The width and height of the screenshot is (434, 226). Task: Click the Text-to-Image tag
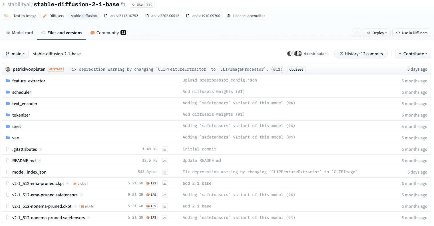21,16
